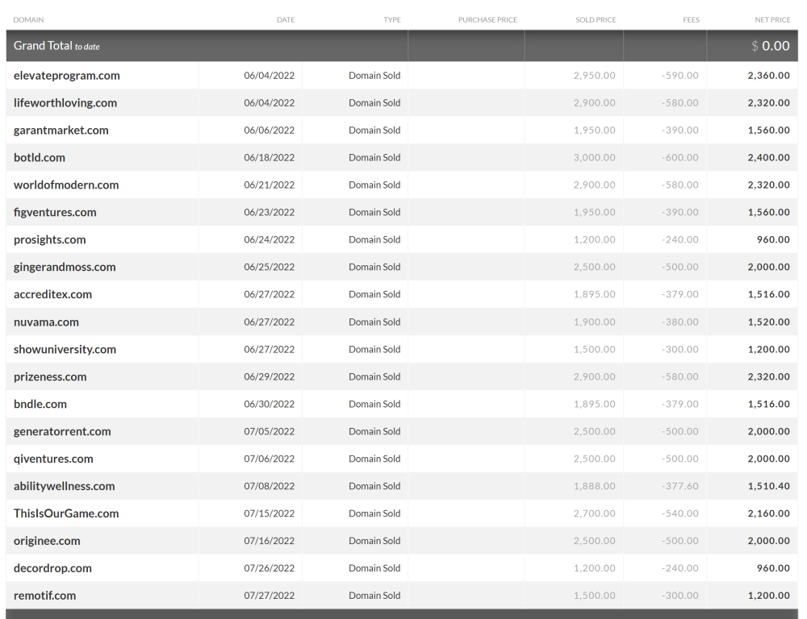Image resolution: width=807 pixels, height=619 pixels.
Task: Click the DATE column header
Action: point(285,19)
